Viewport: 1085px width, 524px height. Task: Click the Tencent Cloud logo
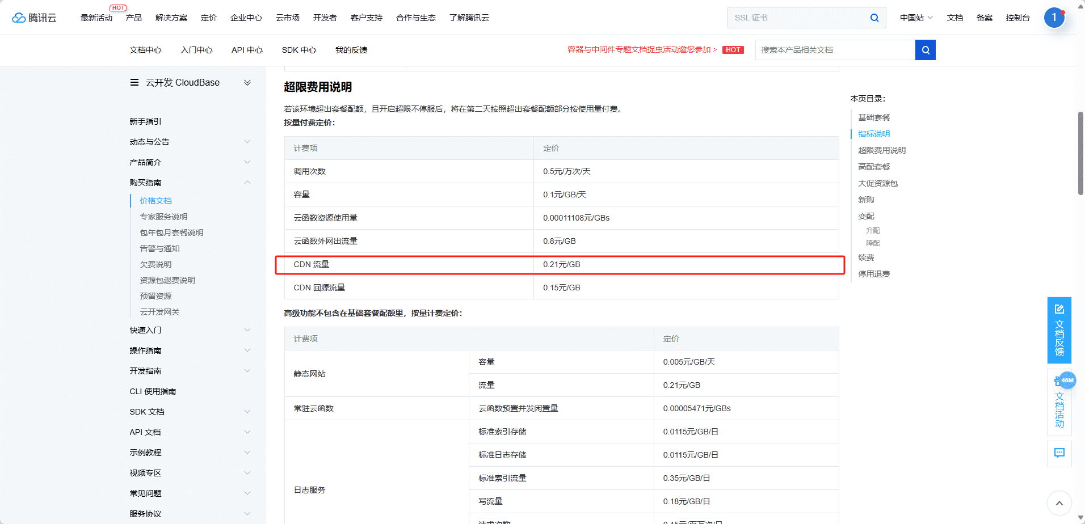pyautogui.click(x=34, y=18)
